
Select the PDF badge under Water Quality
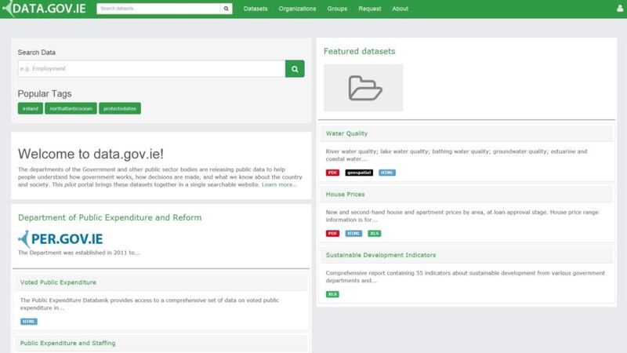(332, 172)
